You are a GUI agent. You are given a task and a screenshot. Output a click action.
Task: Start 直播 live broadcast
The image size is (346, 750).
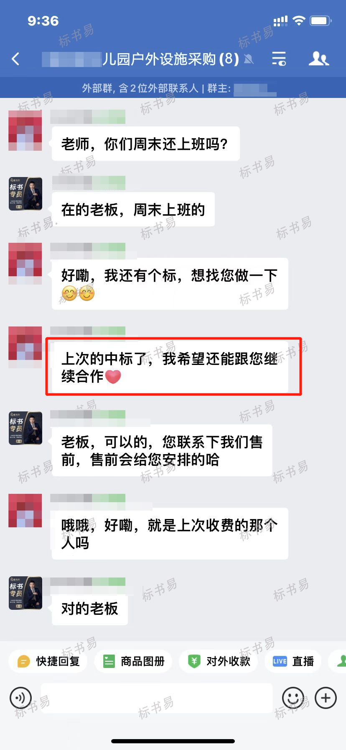click(293, 661)
